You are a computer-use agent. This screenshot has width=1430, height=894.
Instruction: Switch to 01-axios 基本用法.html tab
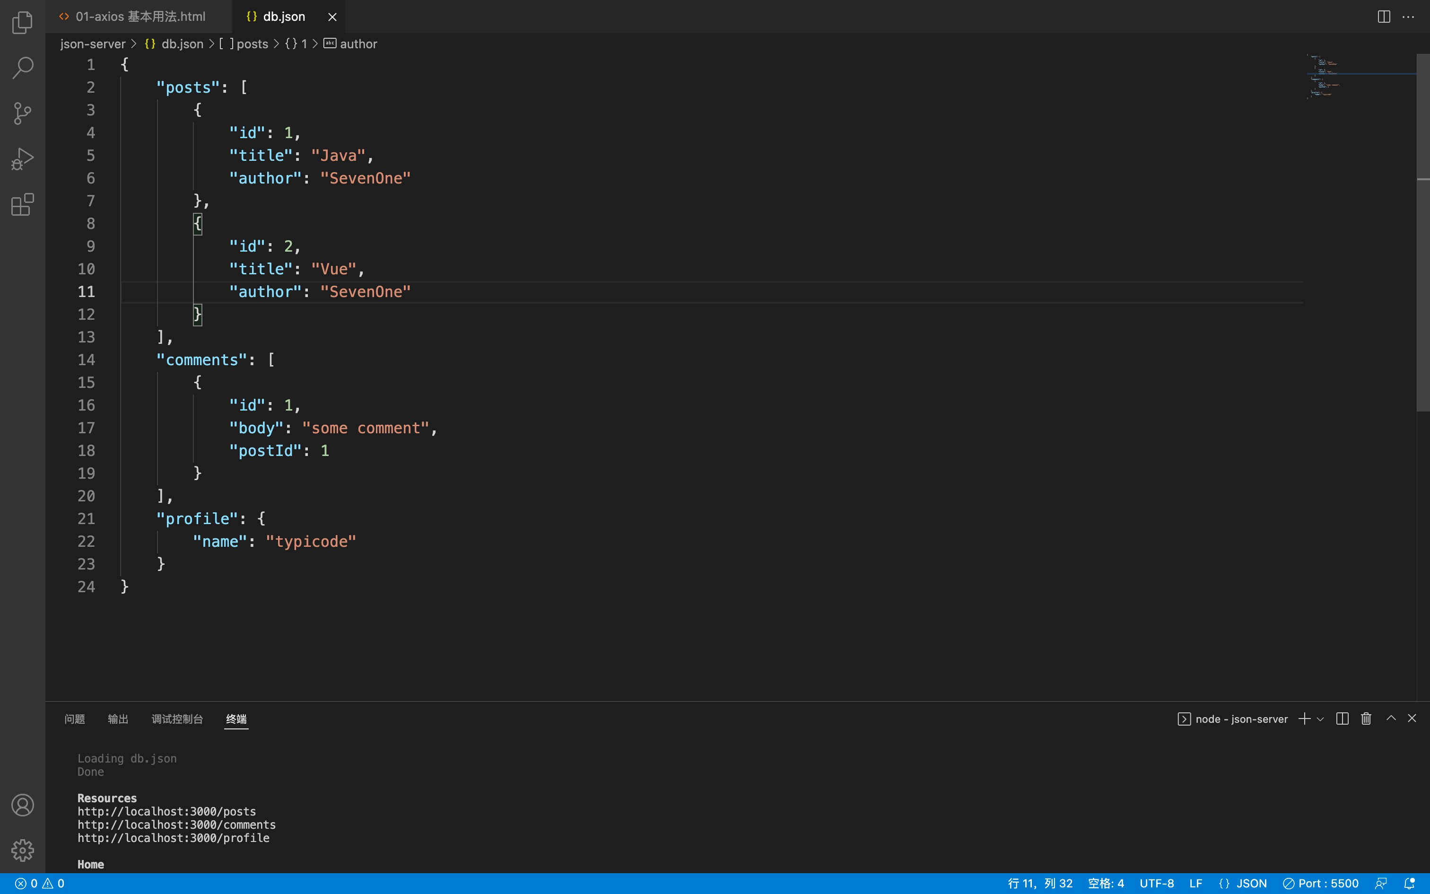[140, 17]
